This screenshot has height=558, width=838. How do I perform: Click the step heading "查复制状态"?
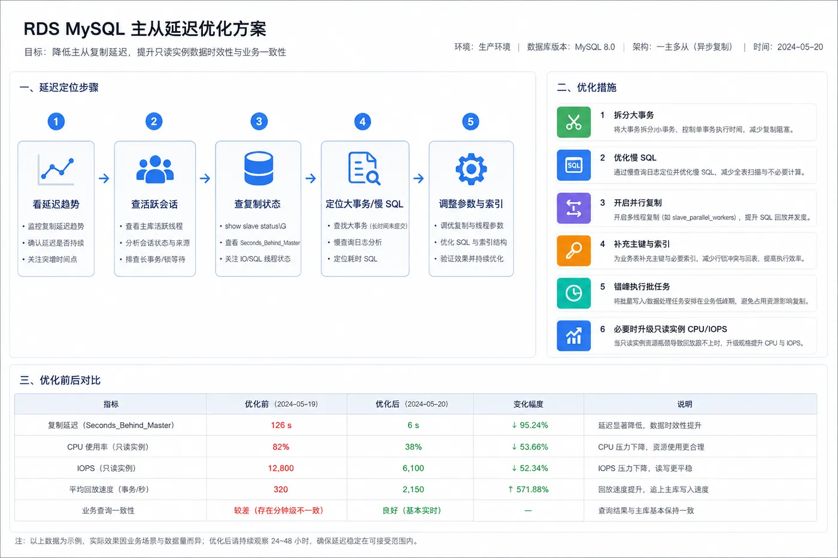click(257, 204)
